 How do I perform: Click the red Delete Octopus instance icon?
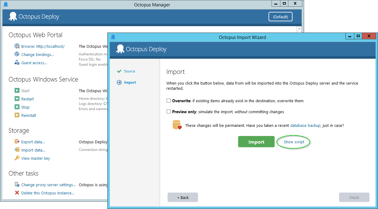(17, 193)
